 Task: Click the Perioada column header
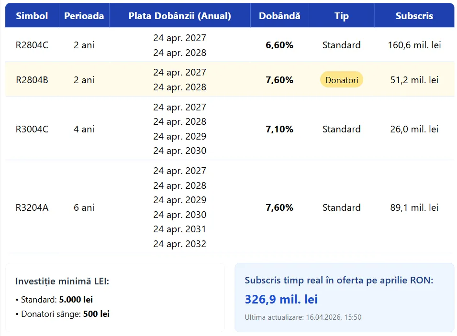(84, 16)
